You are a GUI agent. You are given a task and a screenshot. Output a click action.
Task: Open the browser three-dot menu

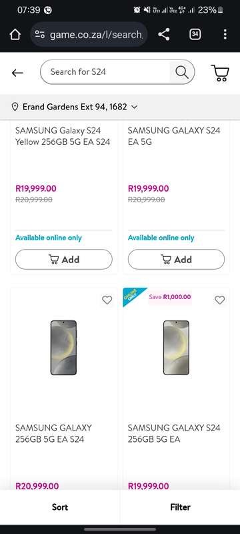pos(225,35)
